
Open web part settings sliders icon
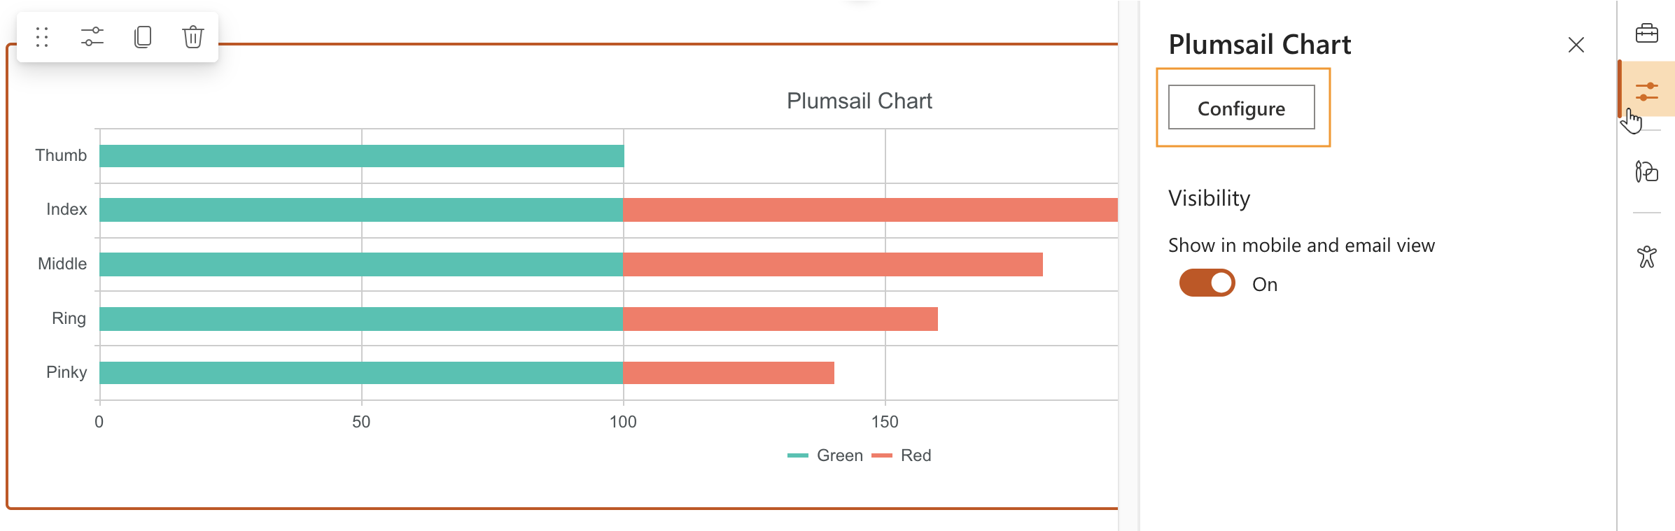tap(92, 37)
